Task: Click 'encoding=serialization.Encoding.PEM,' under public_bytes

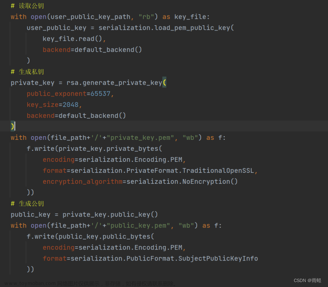Action: 114,248
